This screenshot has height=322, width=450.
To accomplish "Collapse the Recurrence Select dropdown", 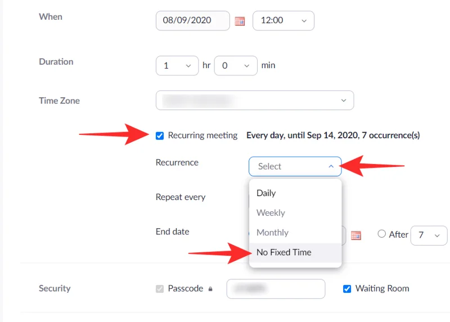I will click(x=295, y=166).
